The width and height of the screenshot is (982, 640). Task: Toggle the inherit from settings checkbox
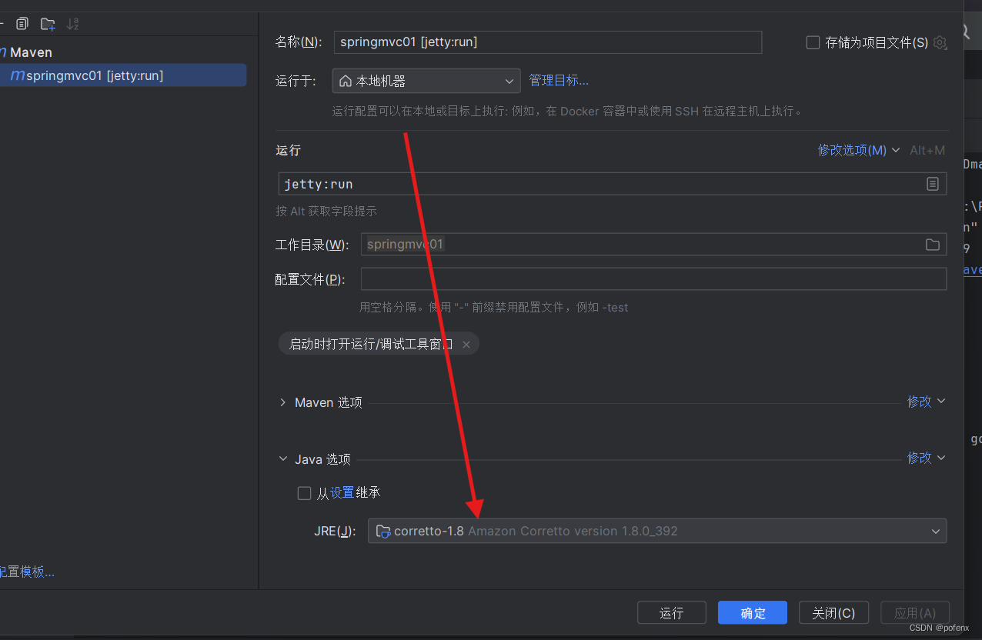(x=304, y=493)
